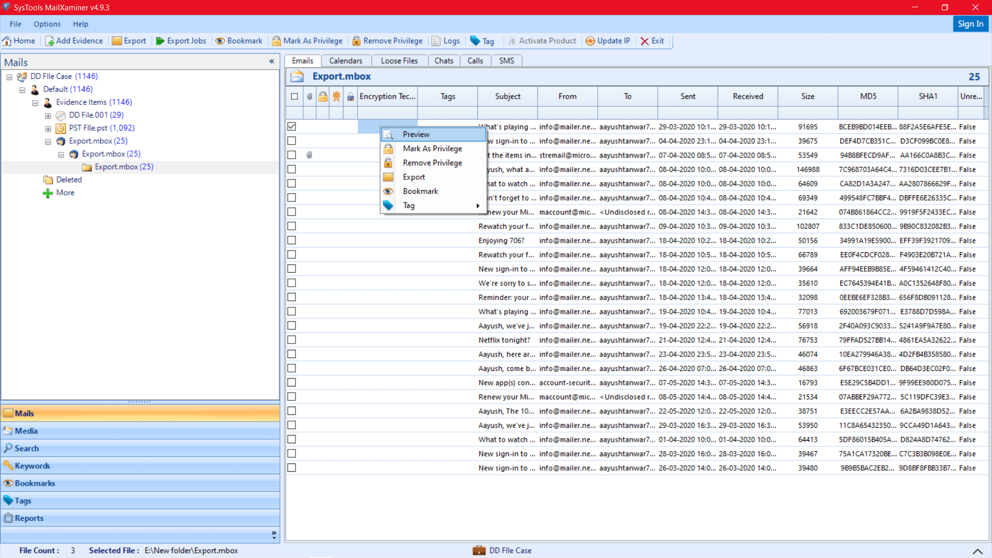Expand the DD File.001 tree node

click(x=48, y=115)
